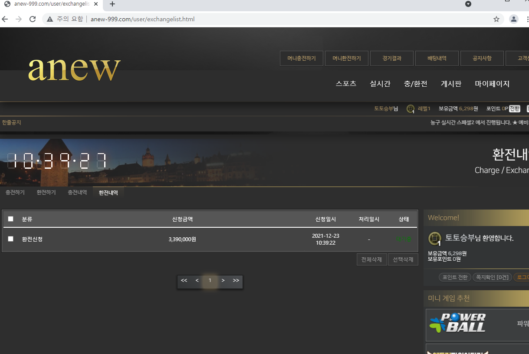529x354 pixels.
Task: Click 전환 next to 포인트 0P
Action: pos(515,108)
